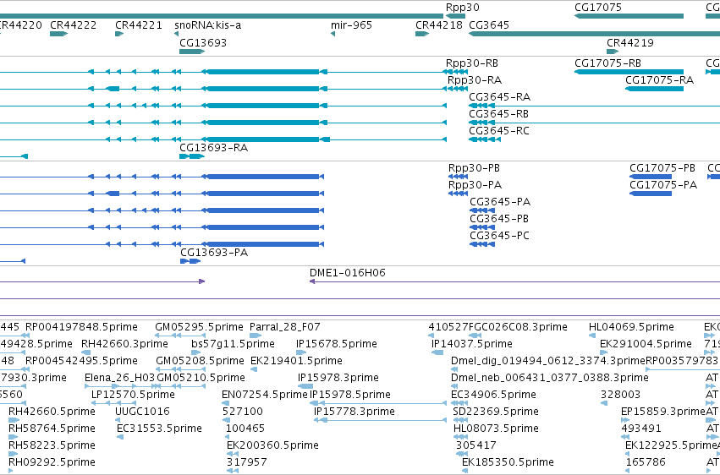Open the IP15978.3prime EST label
Viewport: 720px width, 475px height.
(x=338, y=378)
